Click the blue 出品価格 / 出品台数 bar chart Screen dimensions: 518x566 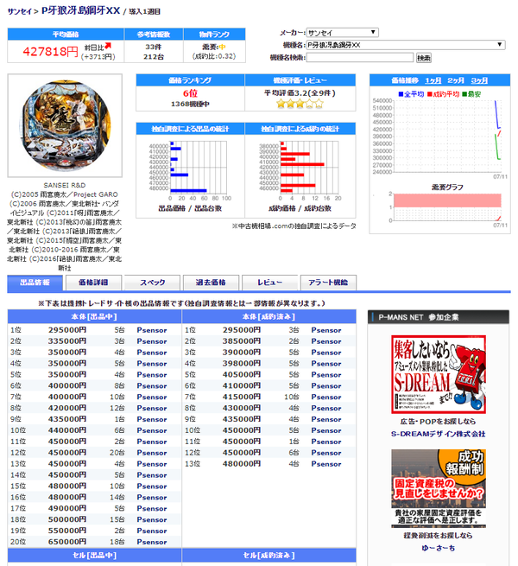[190, 171]
